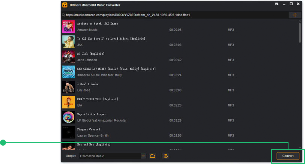Select the Fingers Crossed album thumbnail
305x164 pixels.
(x=69, y=132)
